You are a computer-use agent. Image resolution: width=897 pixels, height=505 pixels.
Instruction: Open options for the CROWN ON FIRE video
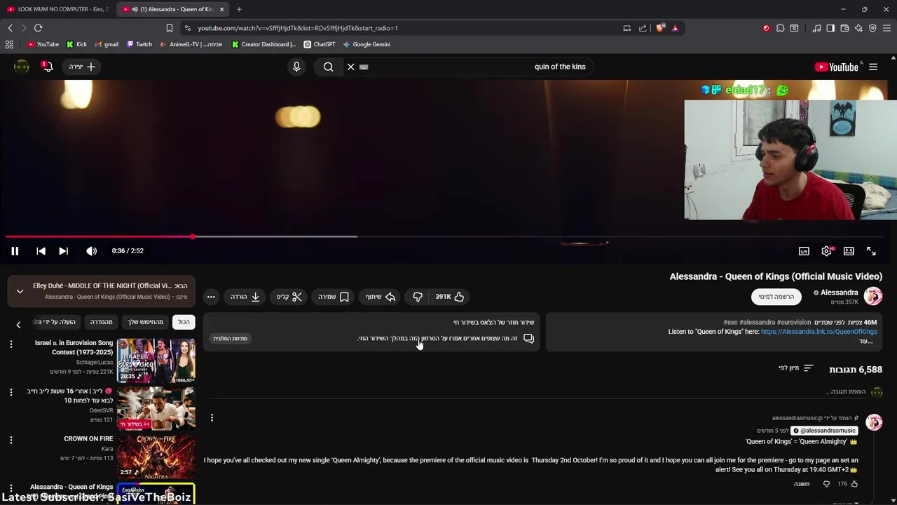[x=11, y=440]
